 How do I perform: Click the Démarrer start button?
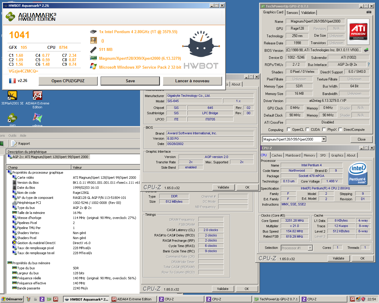(x=12, y=299)
